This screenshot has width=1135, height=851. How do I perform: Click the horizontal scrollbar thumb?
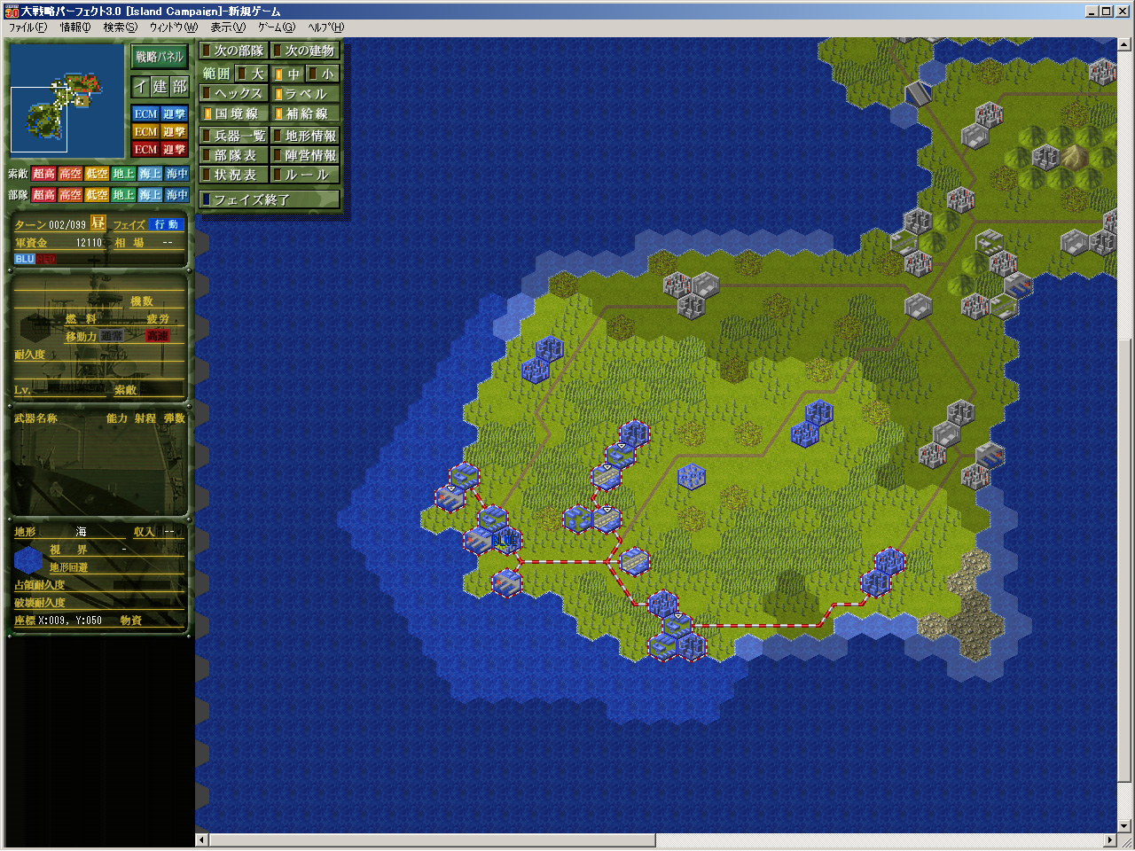[432, 839]
